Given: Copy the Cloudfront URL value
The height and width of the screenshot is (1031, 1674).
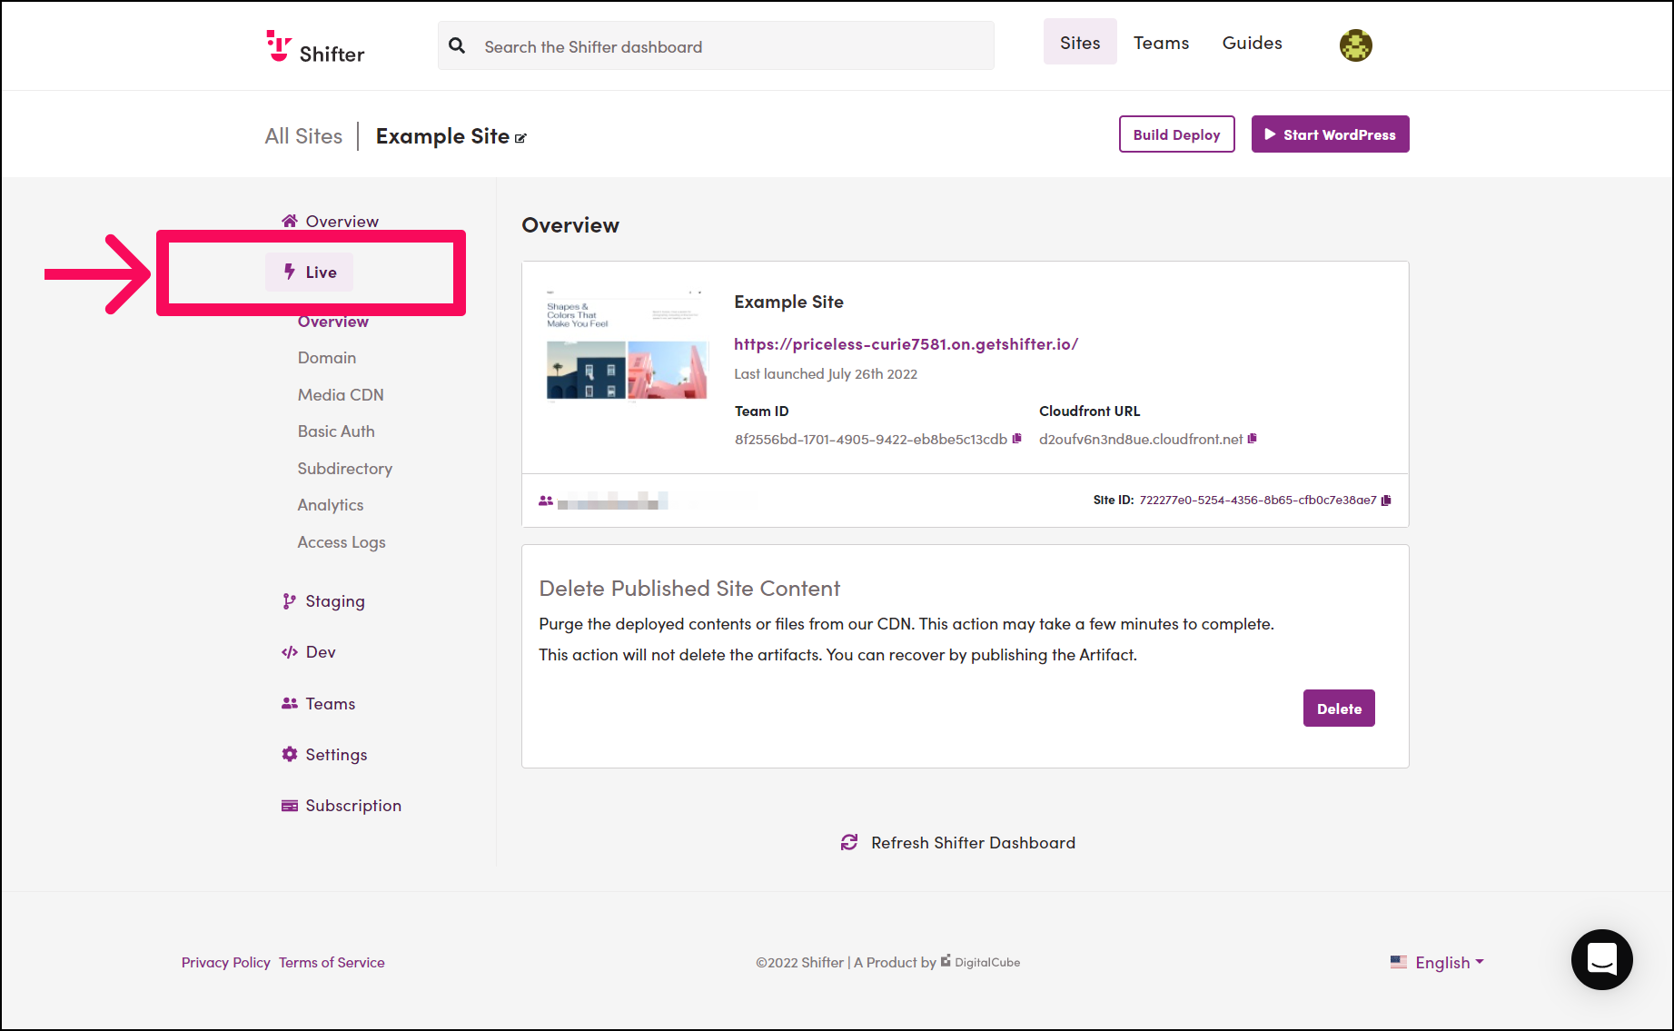Looking at the screenshot, I should 1253,439.
